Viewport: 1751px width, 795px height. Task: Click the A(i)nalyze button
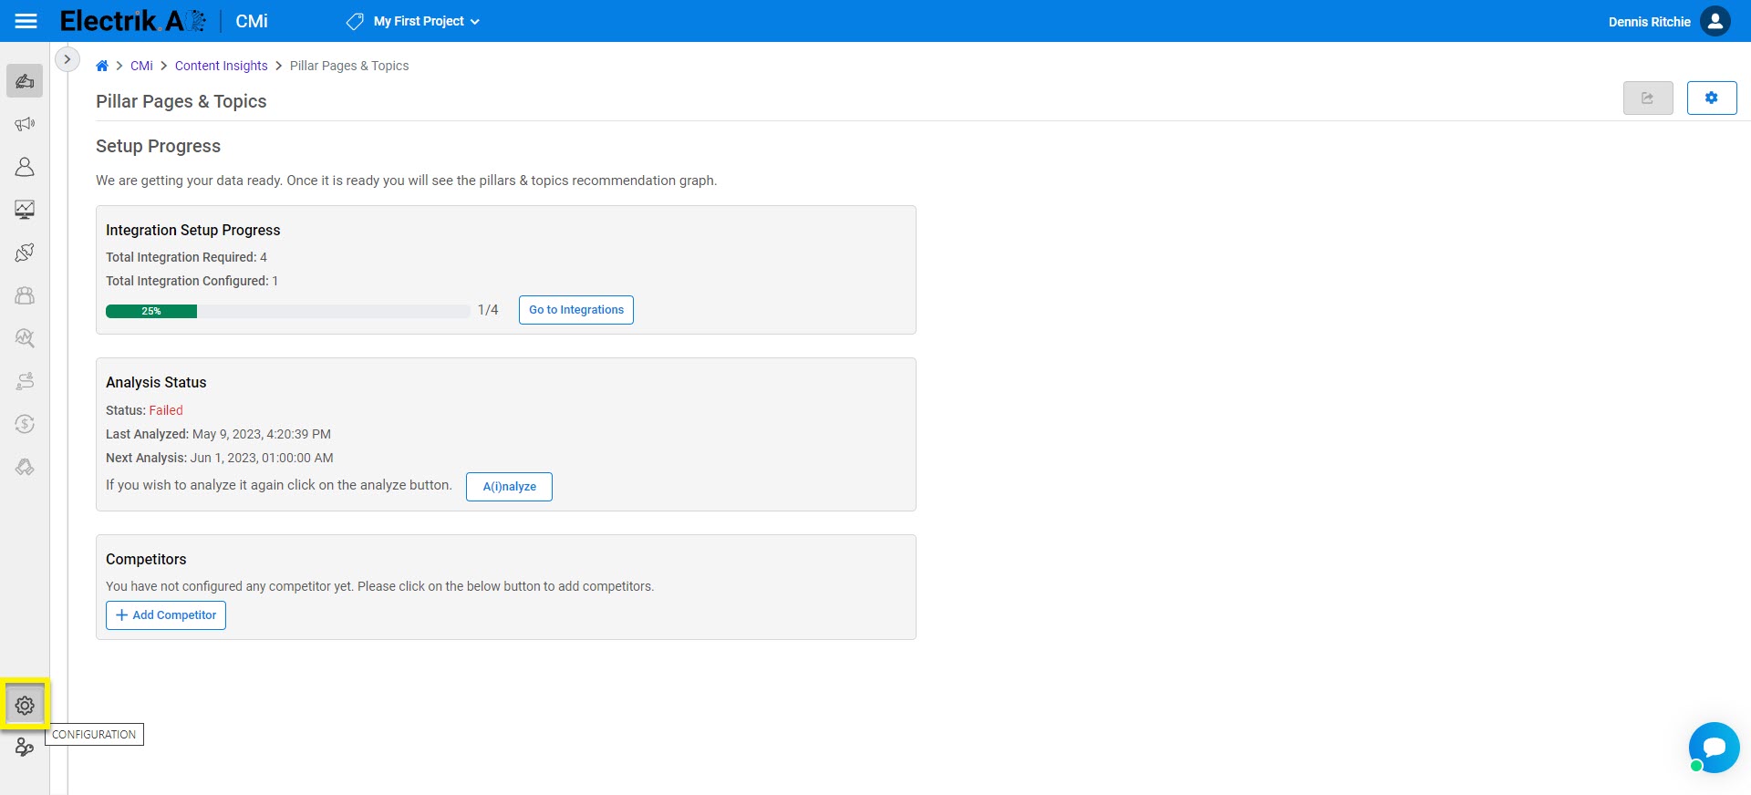point(509,487)
